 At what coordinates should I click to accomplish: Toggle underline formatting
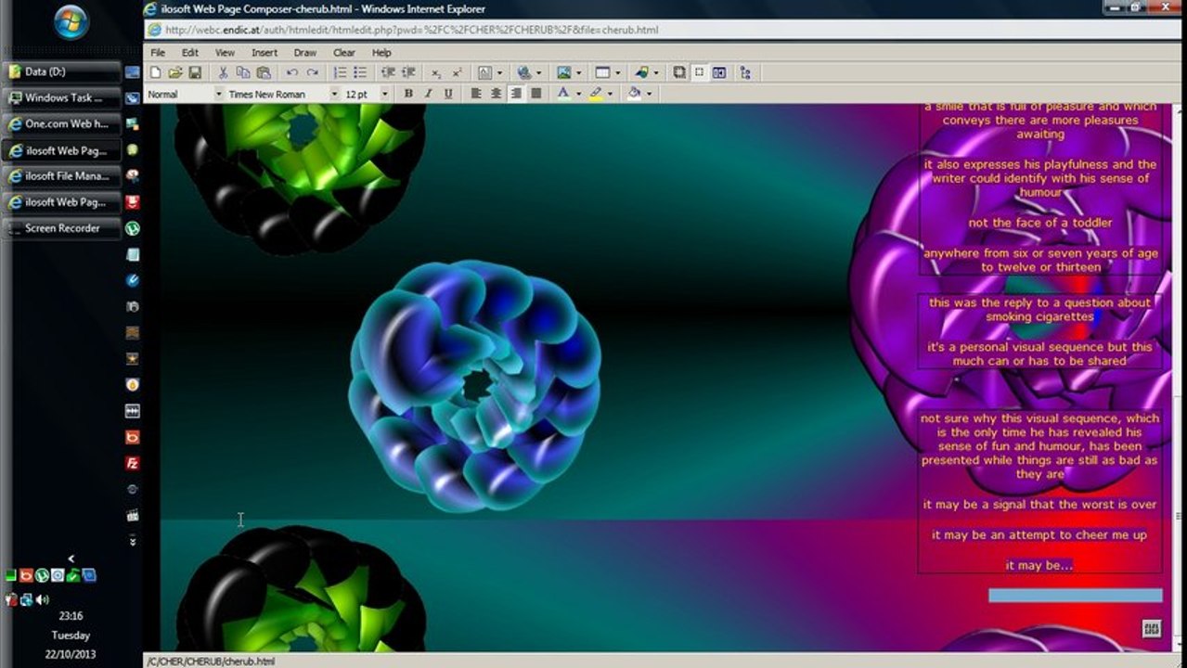[448, 94]
